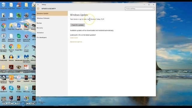Click the 'Available updates will be downloaded' text
This screenshot has height=108, width=192.
92,31
